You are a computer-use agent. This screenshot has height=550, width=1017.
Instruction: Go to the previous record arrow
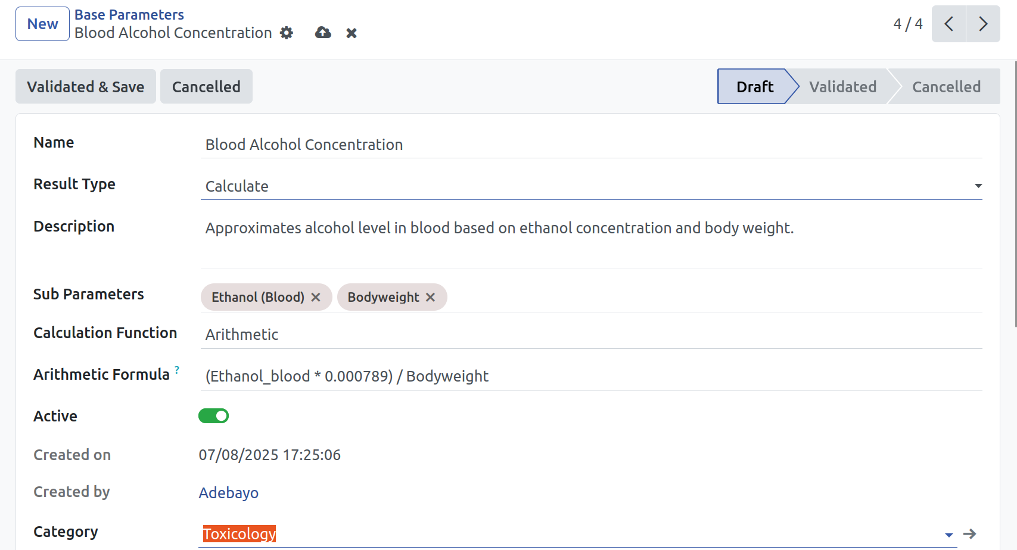948,24
